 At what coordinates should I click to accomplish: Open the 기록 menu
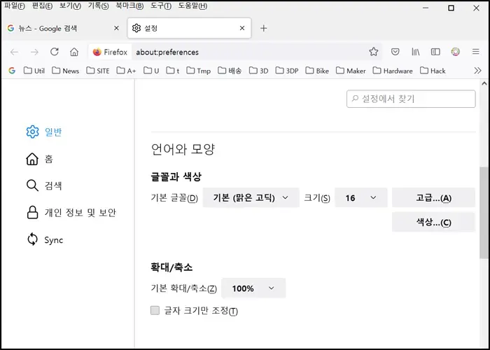click(98, 6)
